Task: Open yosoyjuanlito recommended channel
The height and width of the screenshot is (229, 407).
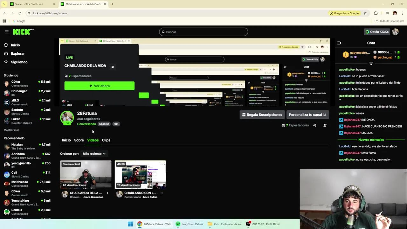Action: 27,165
